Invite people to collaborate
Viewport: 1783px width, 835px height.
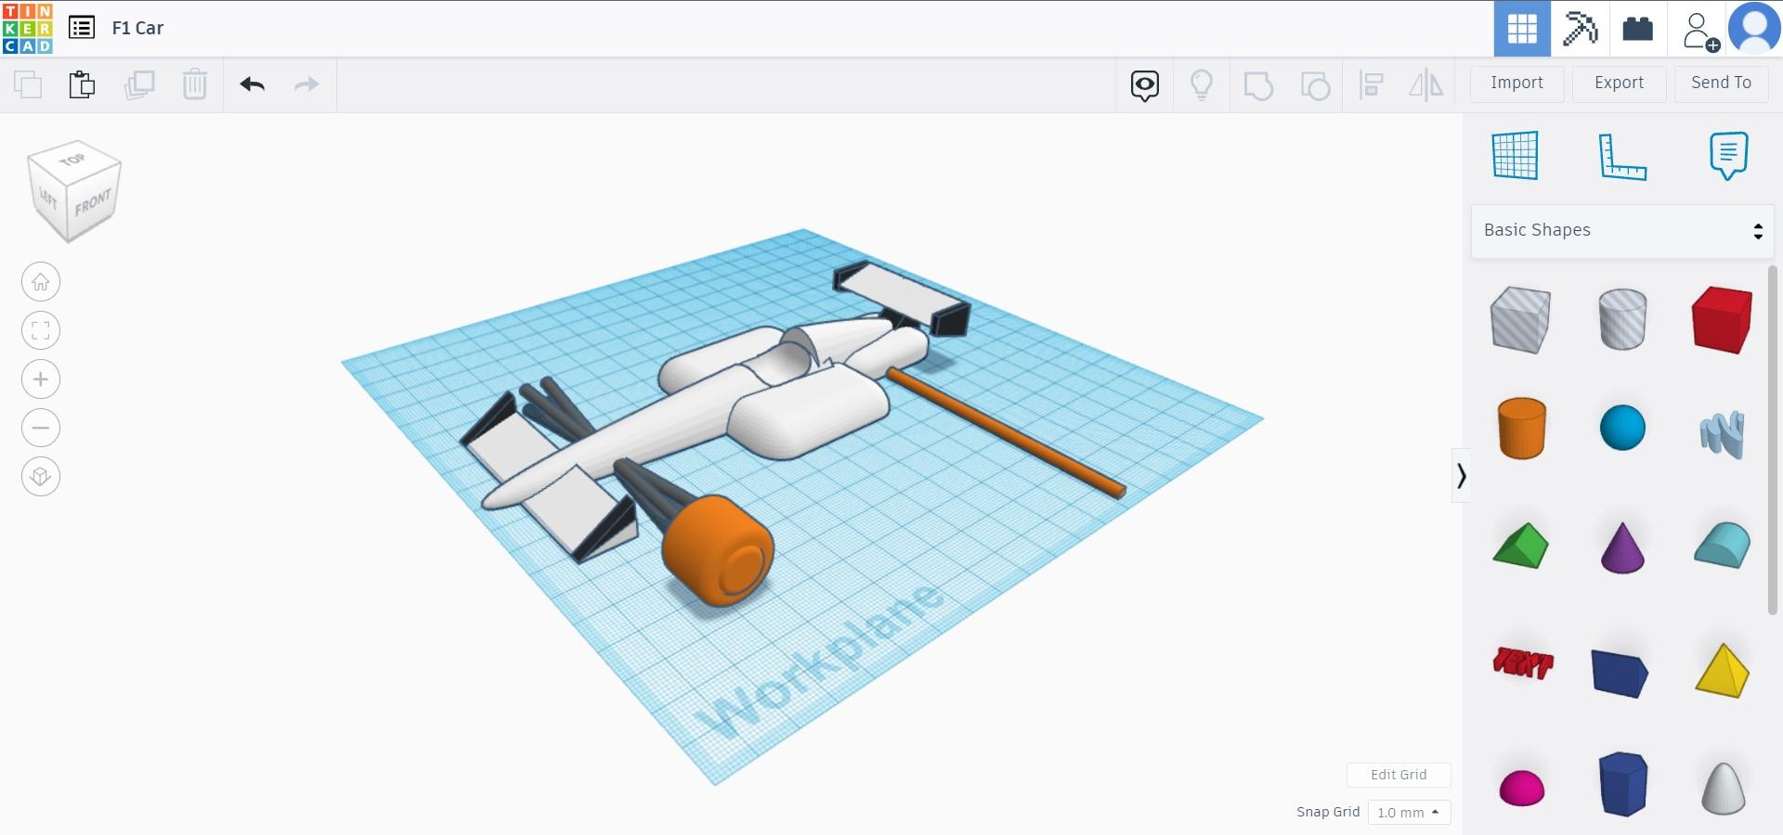(1700, 31)
